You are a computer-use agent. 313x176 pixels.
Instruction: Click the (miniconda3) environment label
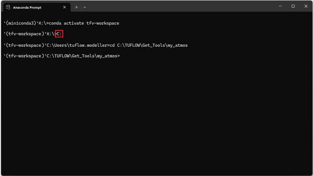tap(21, 23)
